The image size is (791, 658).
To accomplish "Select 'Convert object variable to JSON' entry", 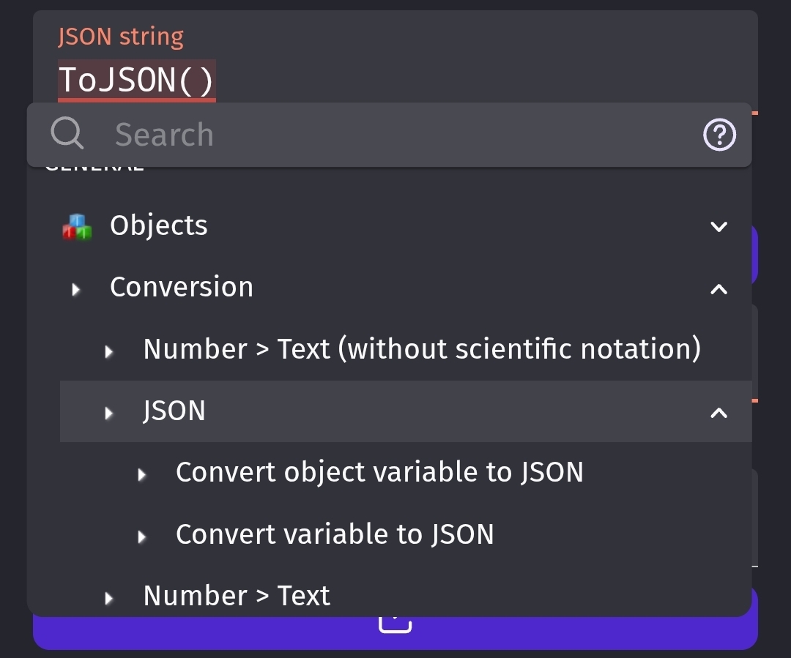I will tap(379, 473).
